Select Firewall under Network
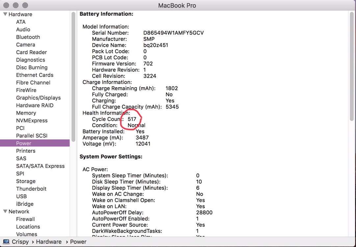This screenshot has height=247, width=356. 25,219
